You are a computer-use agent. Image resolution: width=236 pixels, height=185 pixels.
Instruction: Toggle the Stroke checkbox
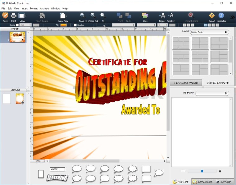(17, 25)
